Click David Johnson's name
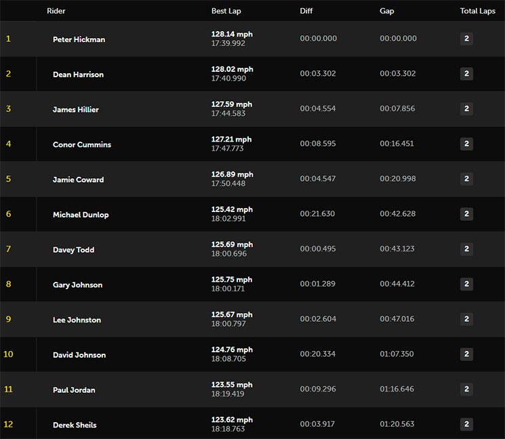The image size is (505, 439). pos(79,355)
